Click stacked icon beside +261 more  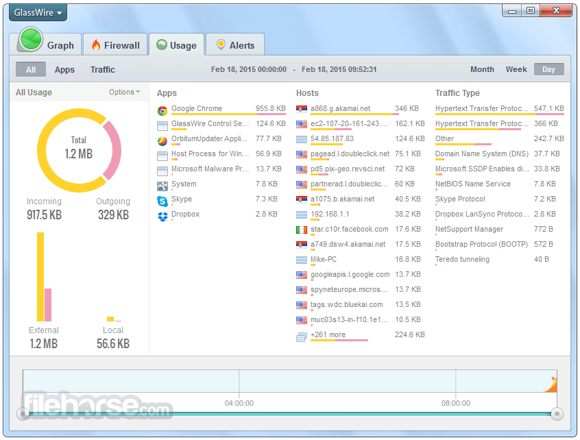[302, 337]
